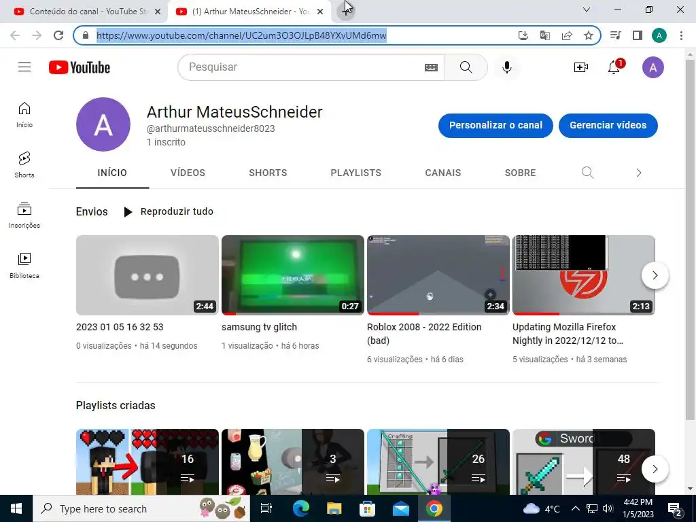Image resolution: width=696 pixels, height=522 pixels.
Task: Click the Roblox 2008 video thumbnail
Action: [x=438, y=275]
